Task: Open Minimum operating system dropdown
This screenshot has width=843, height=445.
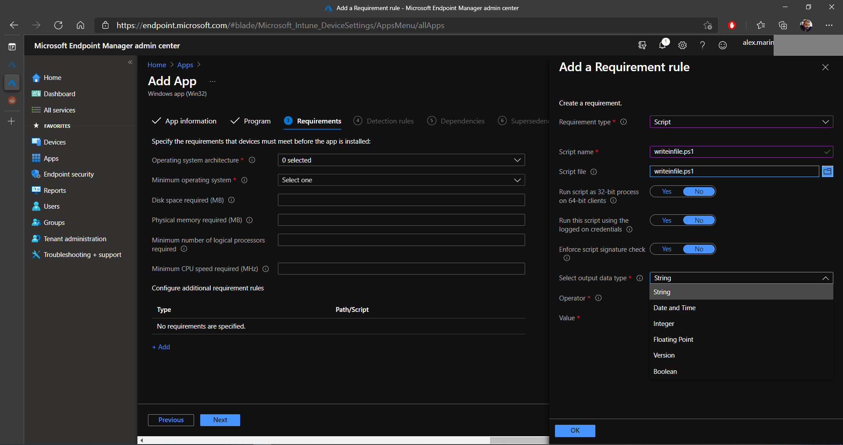Action: tap(401, 180)
